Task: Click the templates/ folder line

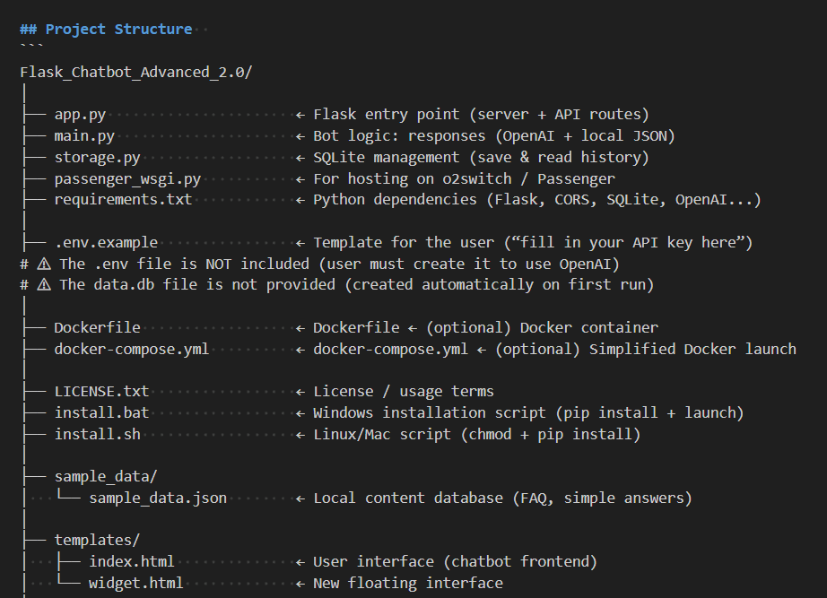Action: tap(97, 540)
